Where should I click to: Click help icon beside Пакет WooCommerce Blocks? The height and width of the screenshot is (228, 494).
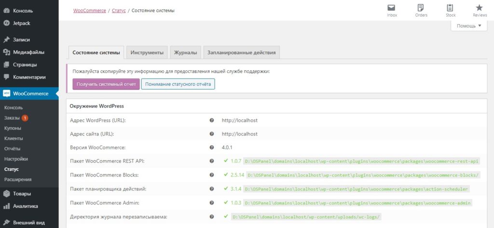click(212, 175)
